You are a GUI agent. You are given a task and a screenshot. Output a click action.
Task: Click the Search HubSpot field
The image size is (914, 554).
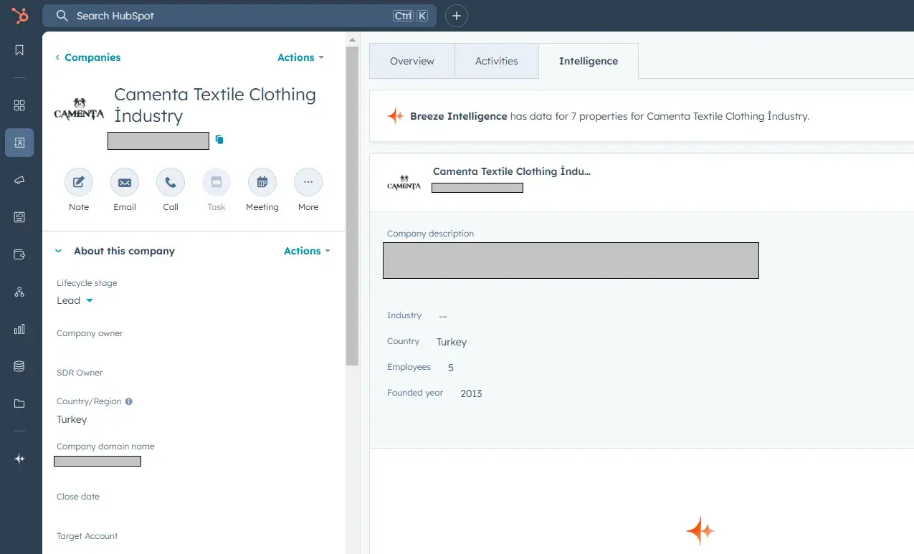215,15
